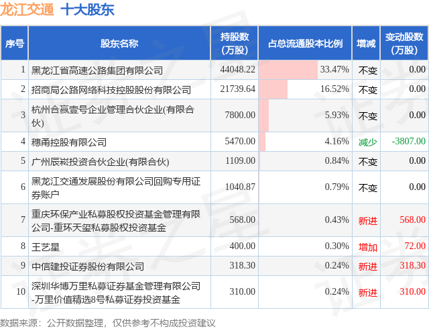Select shareholder 穗甬控股有限公司
429x329 pixels.
coord(68,142)
